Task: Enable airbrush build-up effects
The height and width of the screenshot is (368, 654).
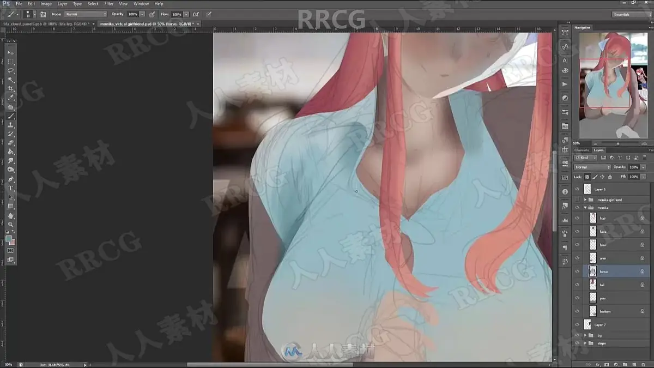Action: click(196, 14)
